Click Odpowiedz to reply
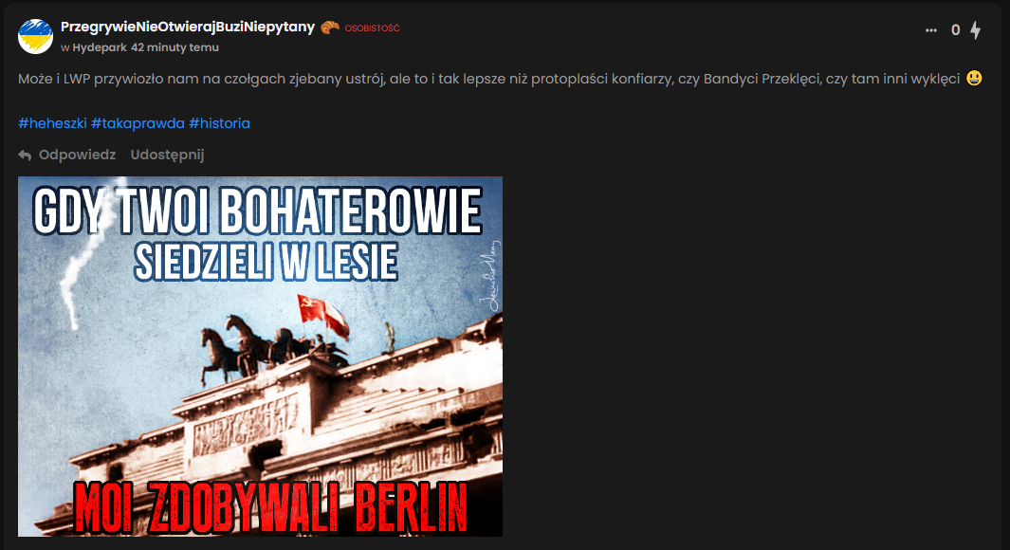Image resolution: width=1010 pixels, height=550 pixels. tap(78, 155)
